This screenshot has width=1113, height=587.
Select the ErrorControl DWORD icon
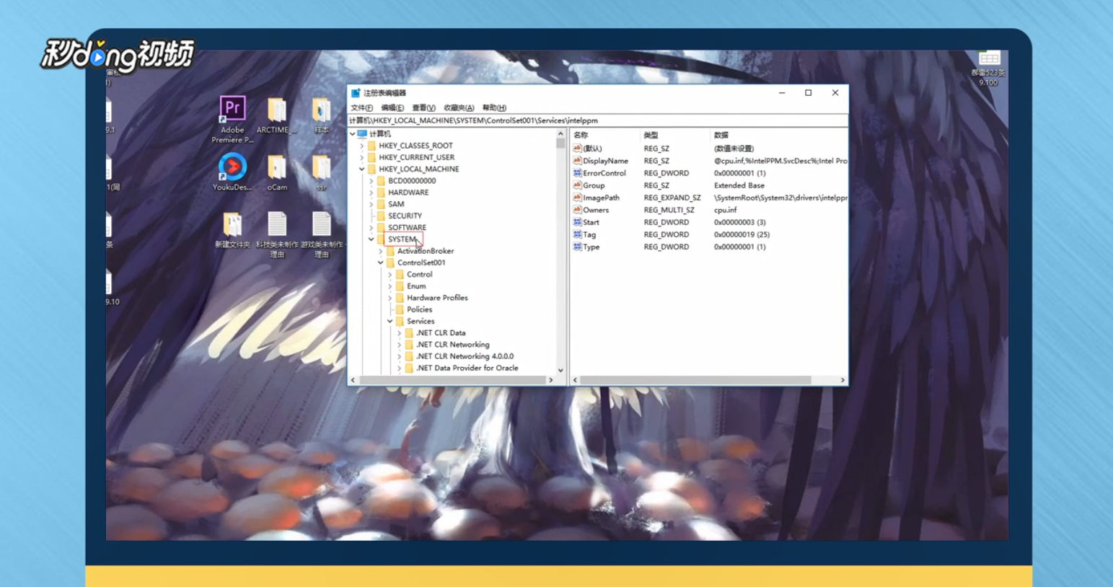577,172
